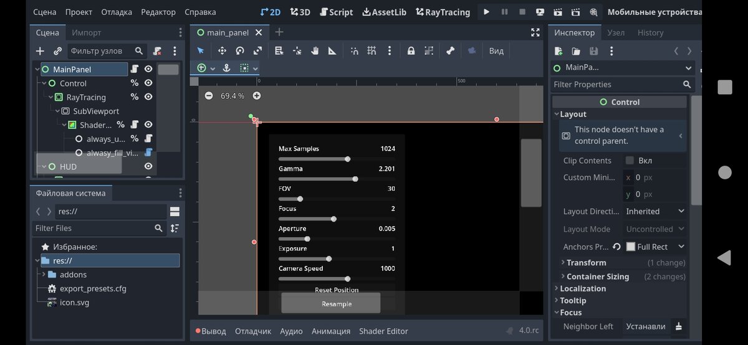Open the Shader Editor bottom panel
This screenshot has width=748, height=345.
383,331
